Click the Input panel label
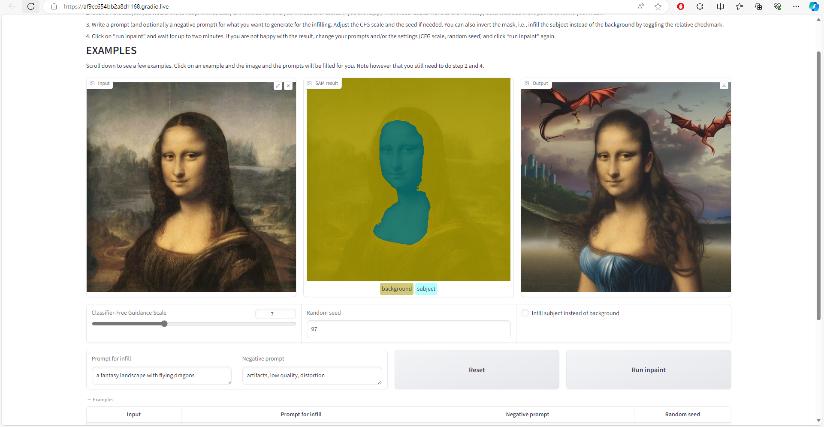The height and width of the screenshot is (427, 824). 100,83
